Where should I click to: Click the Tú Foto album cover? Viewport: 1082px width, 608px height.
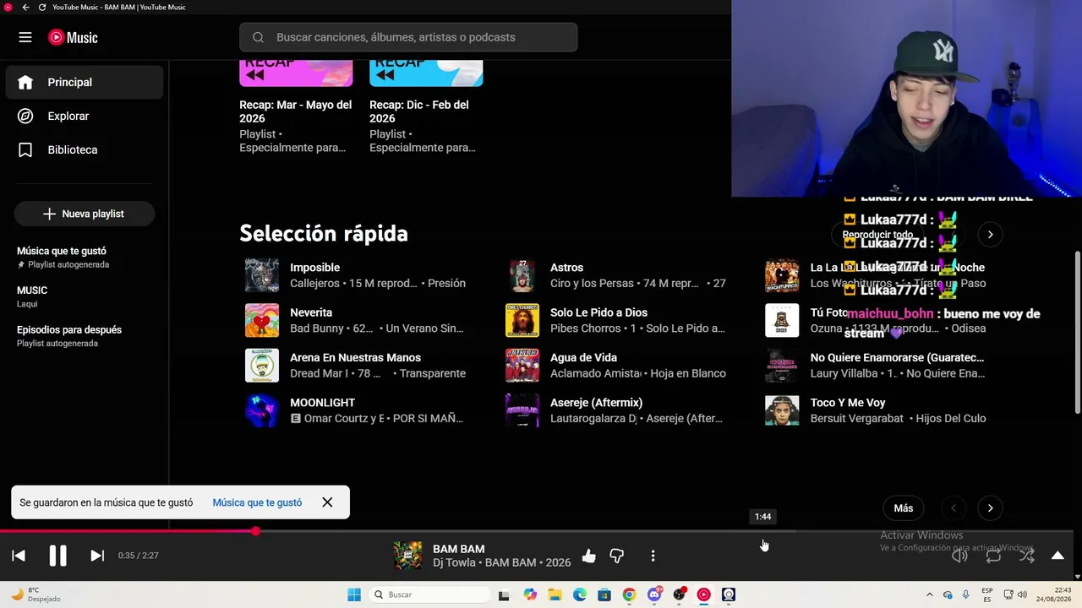[x=782, y=321]
